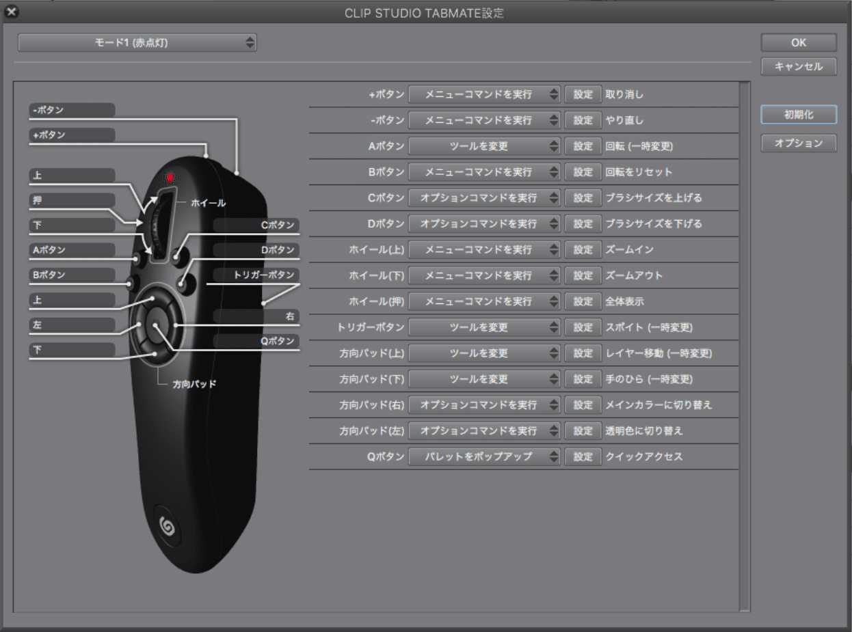The height and width of the screenshot is (632, 852).
Task: Click 設定 button for Aボタン row
Action: click(583, 146)
